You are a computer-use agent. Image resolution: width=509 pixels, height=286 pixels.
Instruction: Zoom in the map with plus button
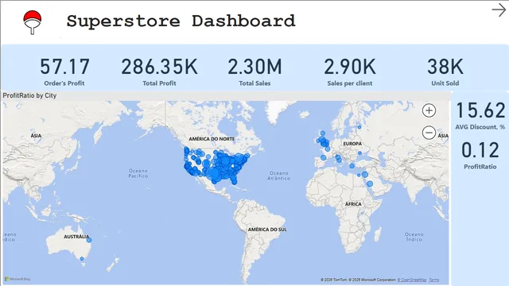click(429, 110)
